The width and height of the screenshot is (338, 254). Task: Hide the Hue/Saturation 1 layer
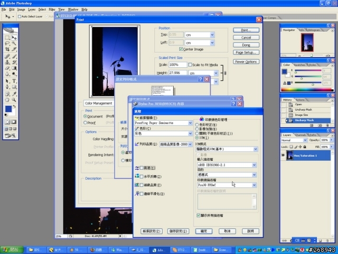pos(283,155)
